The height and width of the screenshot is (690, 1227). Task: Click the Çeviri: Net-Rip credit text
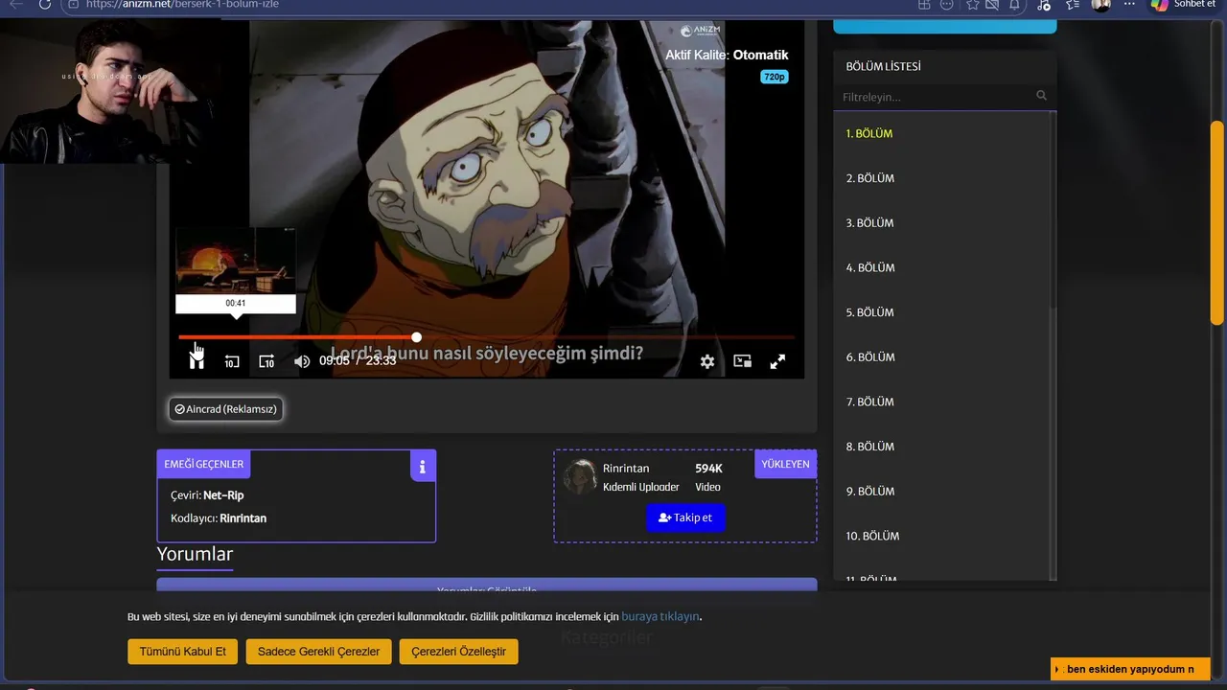(x=207, y=495)
